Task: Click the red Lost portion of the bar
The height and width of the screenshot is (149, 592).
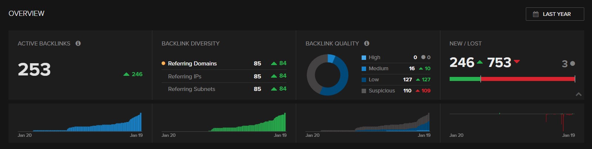Action: [528, 79]
